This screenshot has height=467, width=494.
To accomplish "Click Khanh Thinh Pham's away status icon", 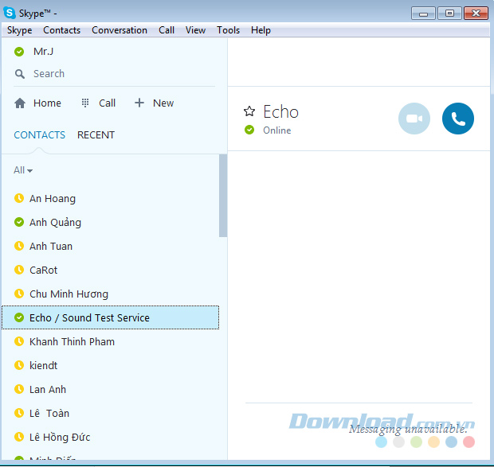I will [x=19, y=341].
